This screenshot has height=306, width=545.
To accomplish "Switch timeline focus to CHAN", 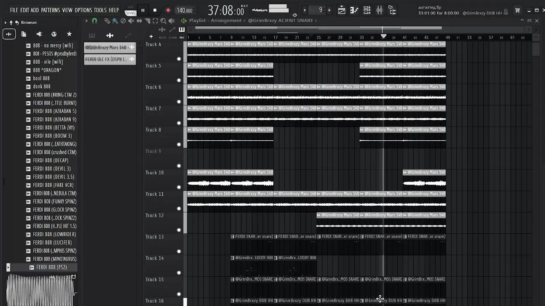I will (x=172, y=37).
